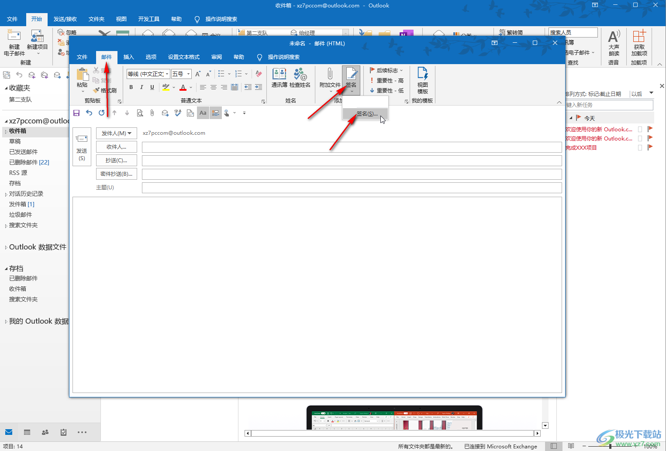Increase paragraph indent
Viewport: 666px width, 451px height.
click(x=259, y=87)
